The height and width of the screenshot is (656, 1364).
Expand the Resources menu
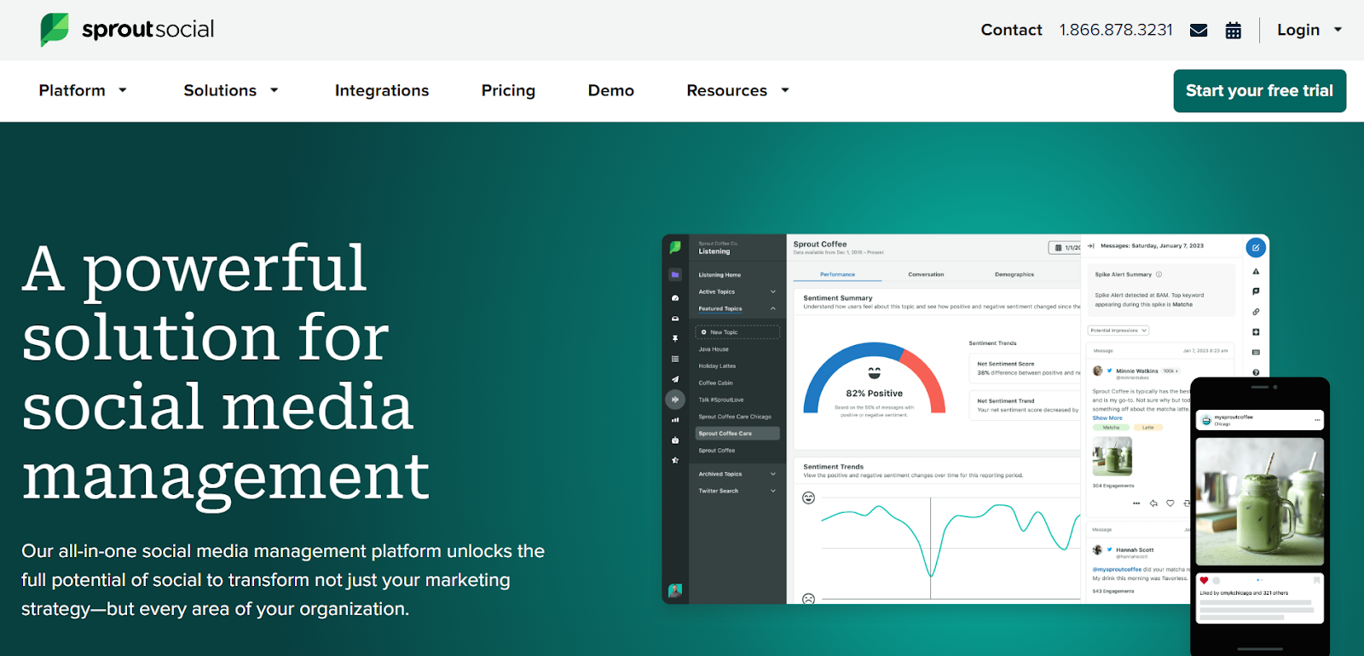coord(738,90)
